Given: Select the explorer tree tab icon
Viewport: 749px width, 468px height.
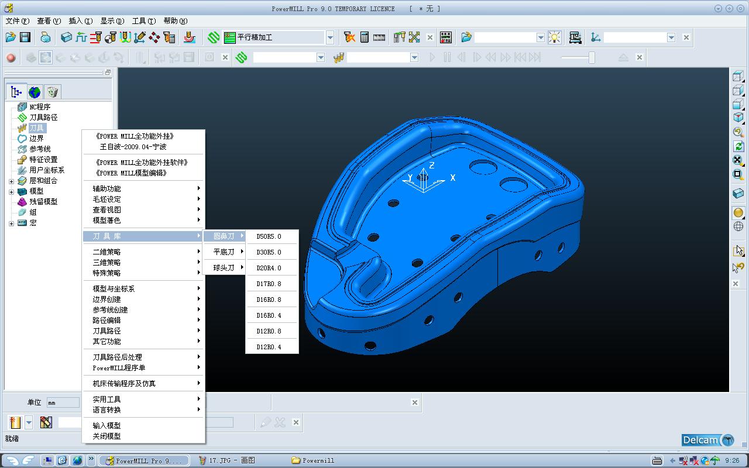Looking at the screenshot, I should [x=16, y=92].
